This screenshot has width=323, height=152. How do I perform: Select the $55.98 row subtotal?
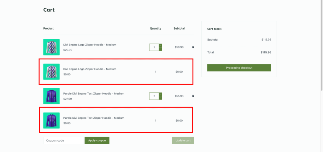[179, 96]
